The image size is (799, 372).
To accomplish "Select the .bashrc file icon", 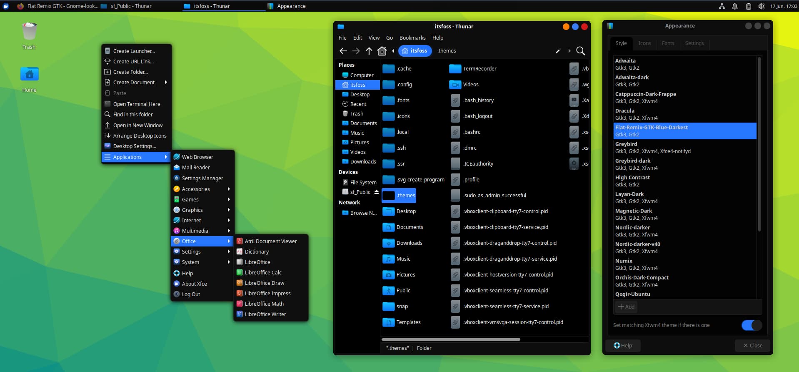I will pos(455,132).
